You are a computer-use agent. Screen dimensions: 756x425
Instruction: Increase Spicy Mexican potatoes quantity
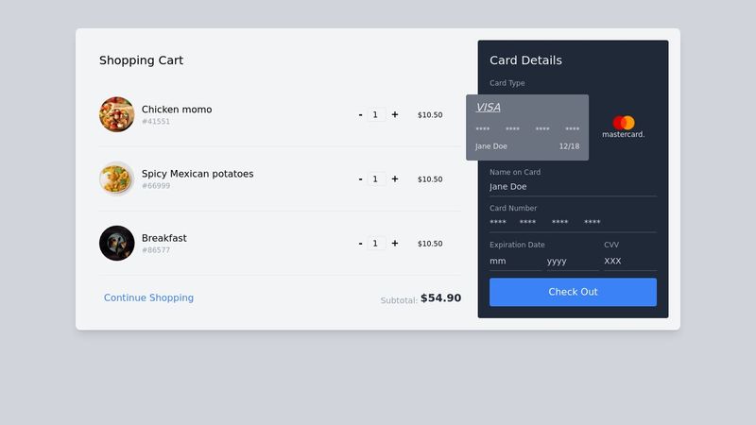point(395,179)
